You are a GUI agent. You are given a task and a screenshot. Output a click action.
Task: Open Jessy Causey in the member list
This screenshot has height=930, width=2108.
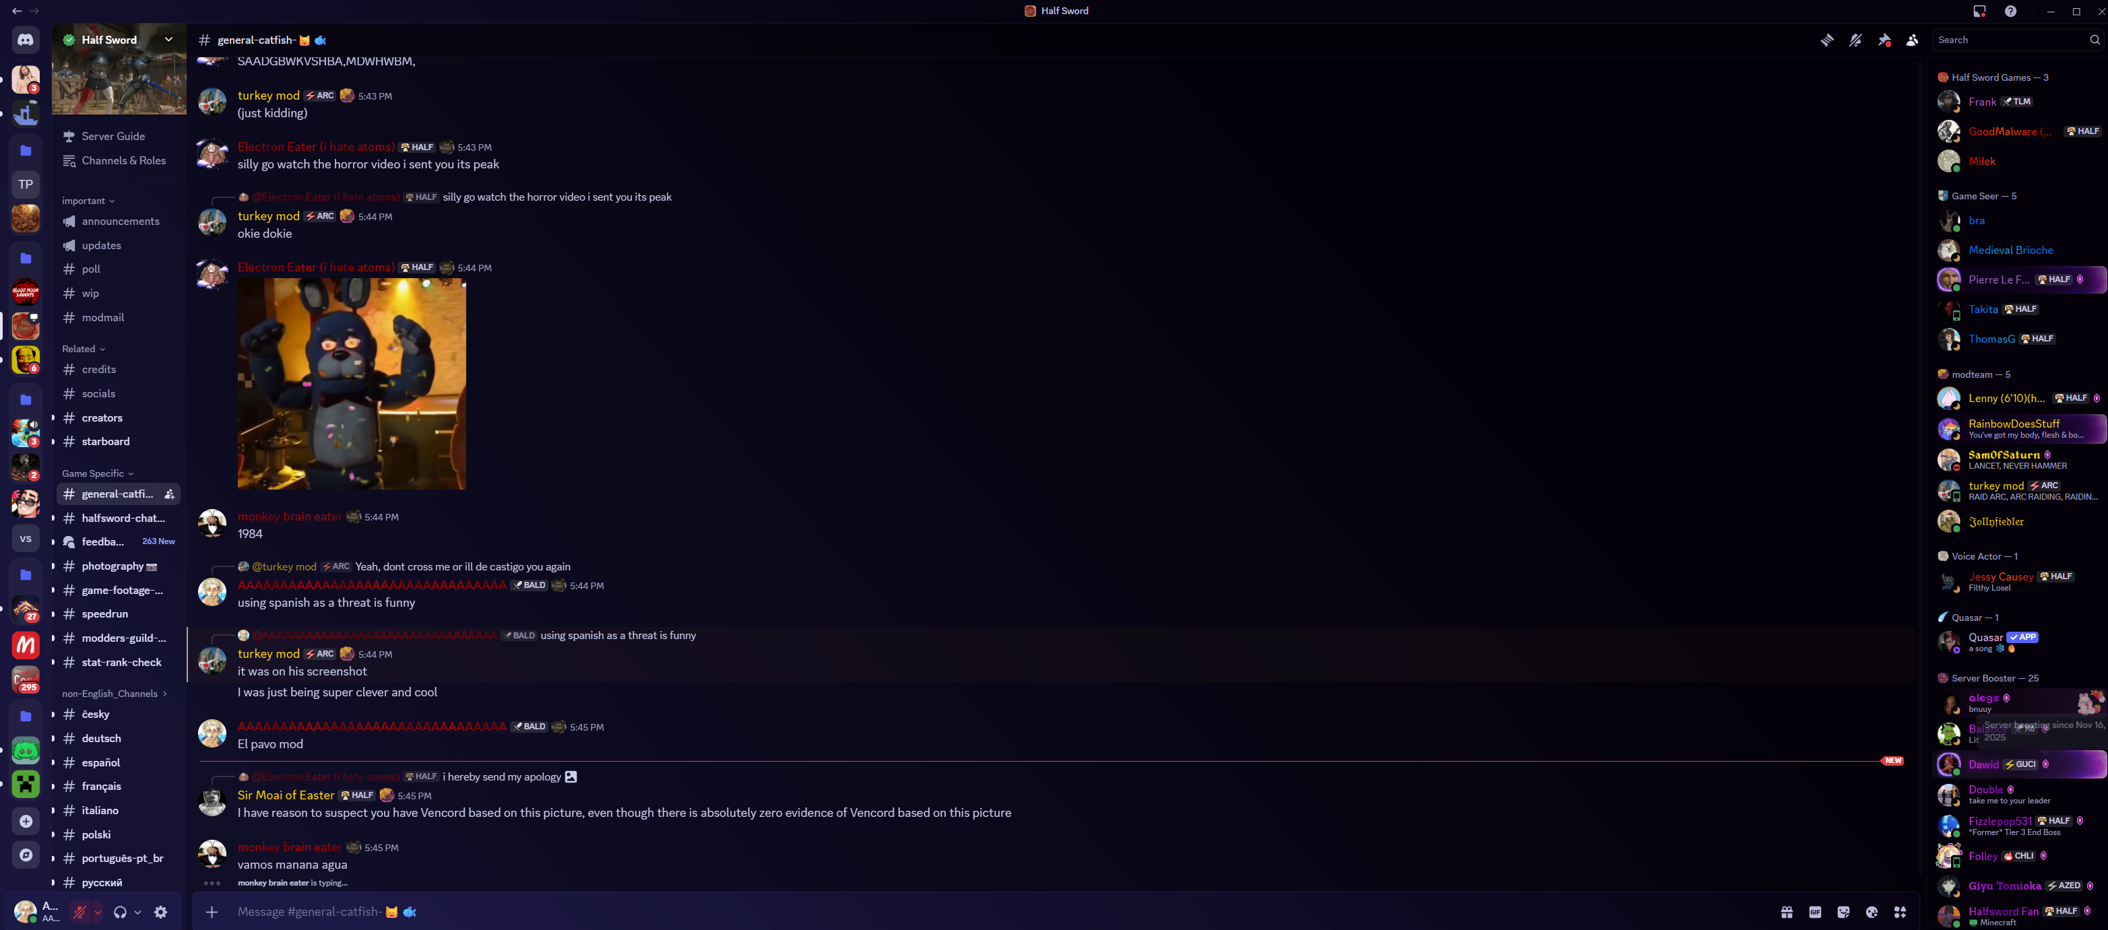2019,582
